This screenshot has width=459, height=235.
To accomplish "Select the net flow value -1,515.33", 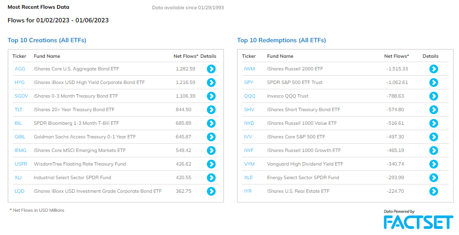I will pos(397,69).
